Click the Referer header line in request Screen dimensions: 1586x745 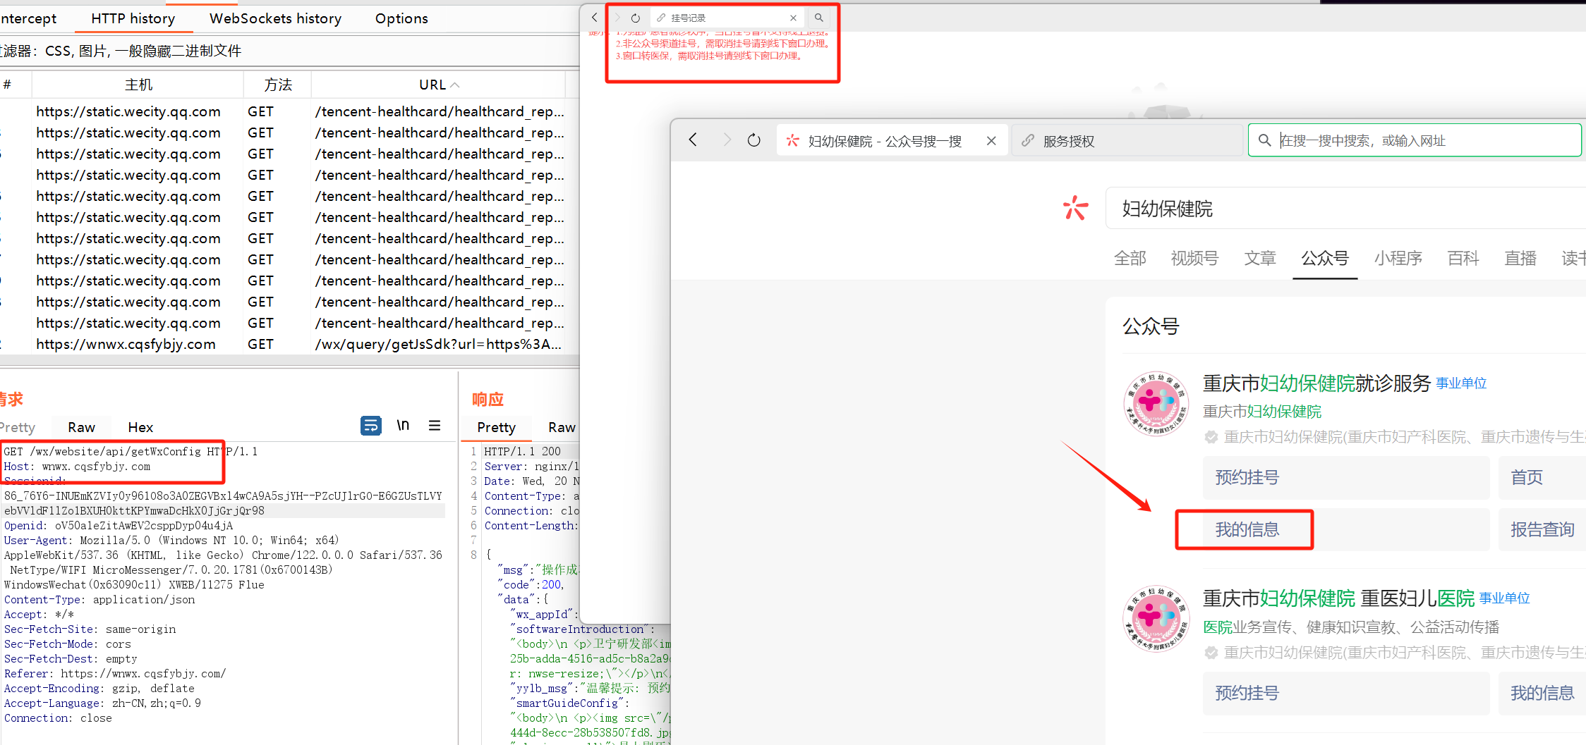[x=115, y=674]
